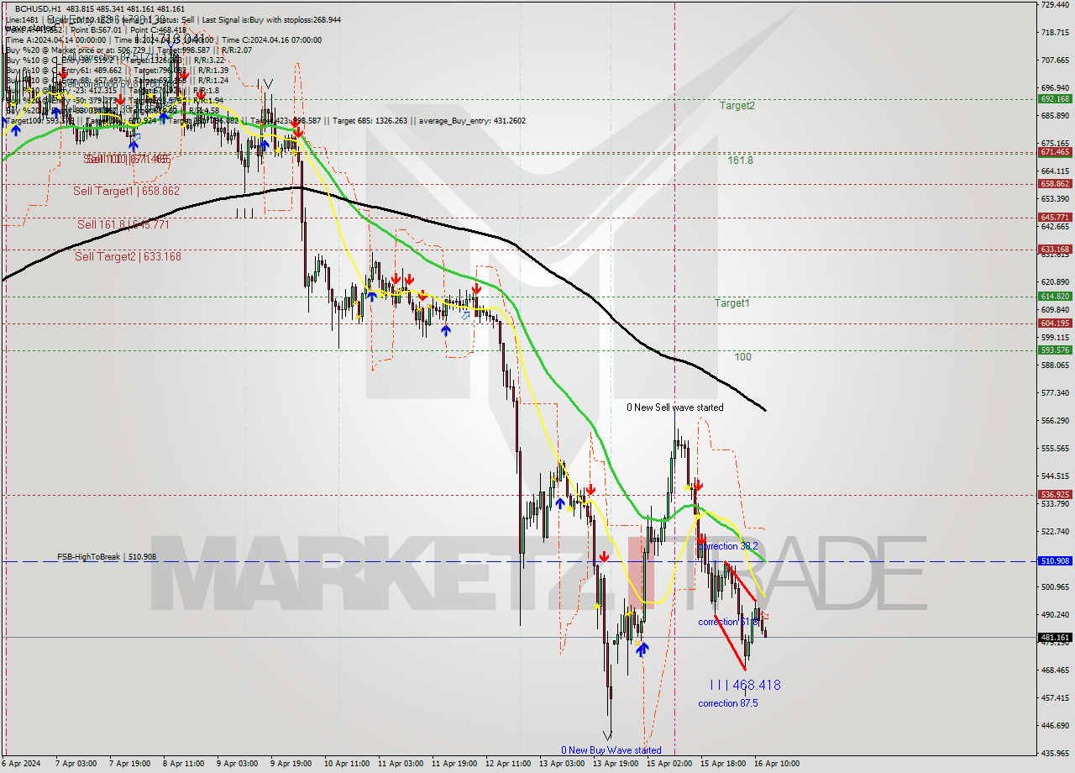Click '15 Apr 18:00' on time axis
This screenshot has height=773, width=1075.
click(x=722, y=764)
